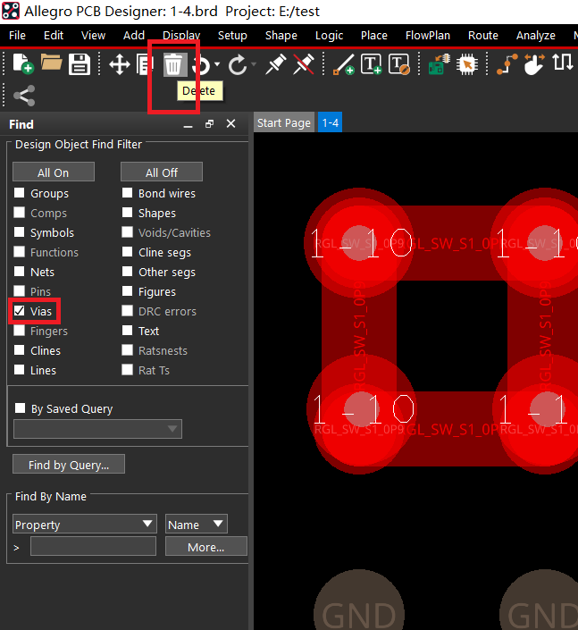Enable the Groups checkbox

tap(20, 193)
